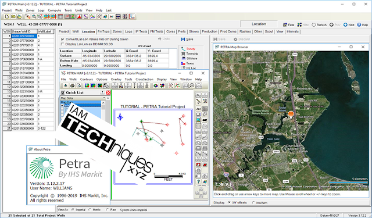Image resolution: width=372 pixels, height=218 pixels.
Task: Click the Unique Well ID column header
Action: (x=24, y=31)
